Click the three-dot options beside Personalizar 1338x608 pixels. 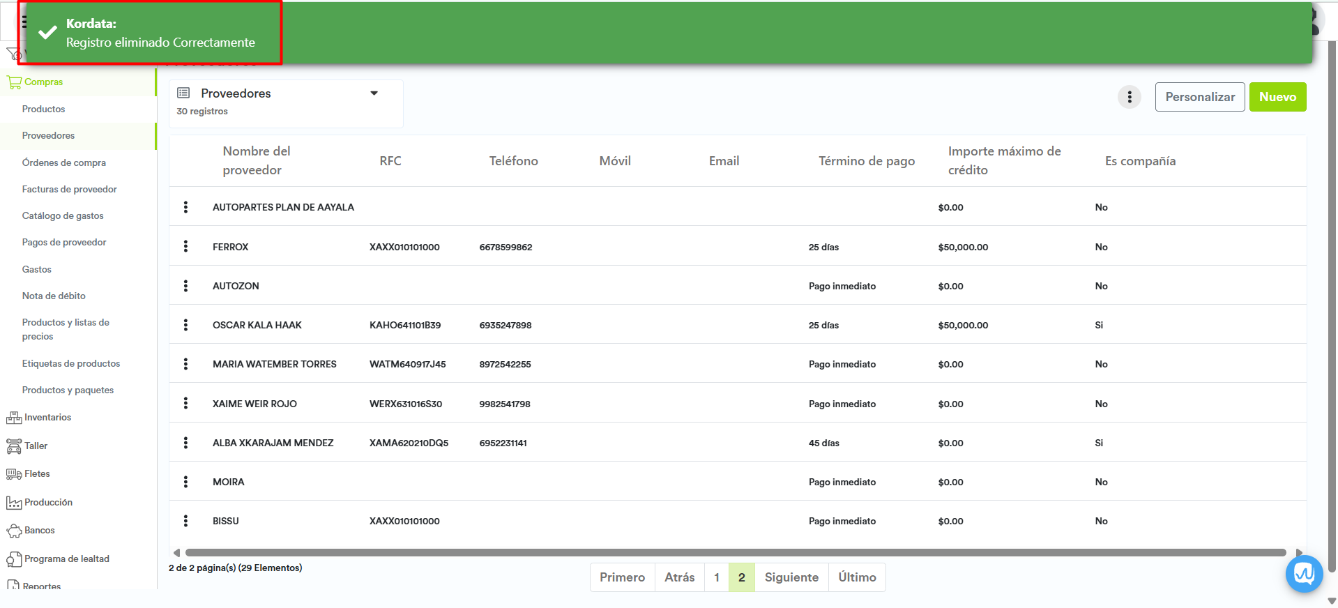(1129, 97)
